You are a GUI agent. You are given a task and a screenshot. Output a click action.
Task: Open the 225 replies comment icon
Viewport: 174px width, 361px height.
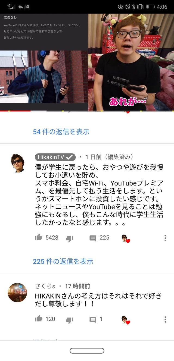click(x=93, y=238)
